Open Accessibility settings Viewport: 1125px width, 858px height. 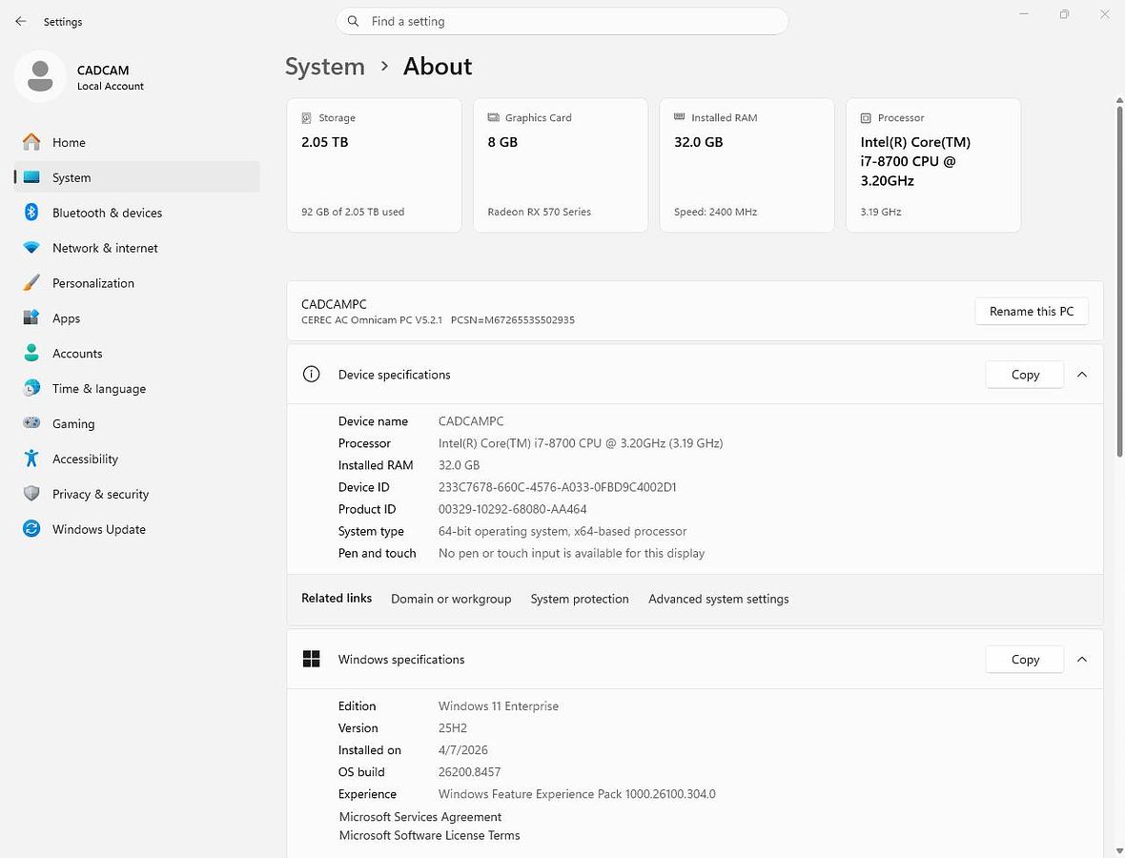coord(137,459)
